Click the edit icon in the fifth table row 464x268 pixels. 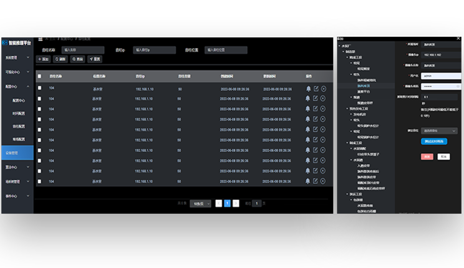(x=316, y=129)
